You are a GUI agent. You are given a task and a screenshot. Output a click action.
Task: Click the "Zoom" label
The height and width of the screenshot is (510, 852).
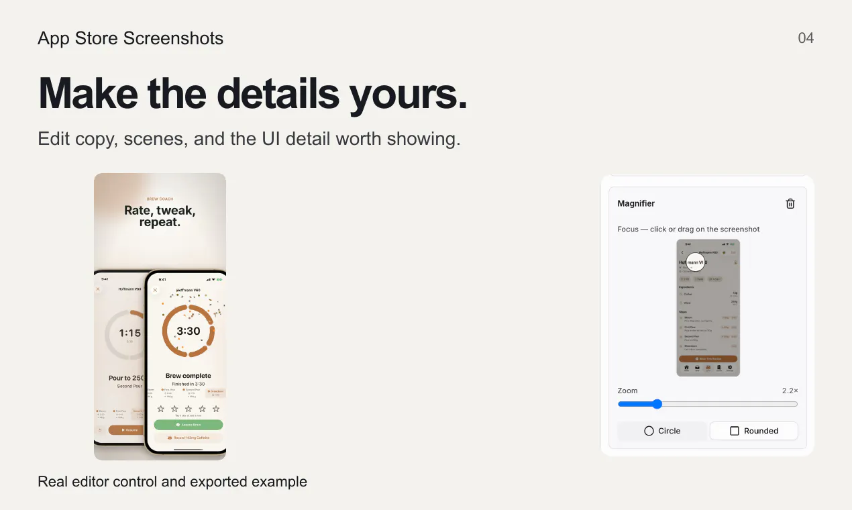[x=628, y=391]
